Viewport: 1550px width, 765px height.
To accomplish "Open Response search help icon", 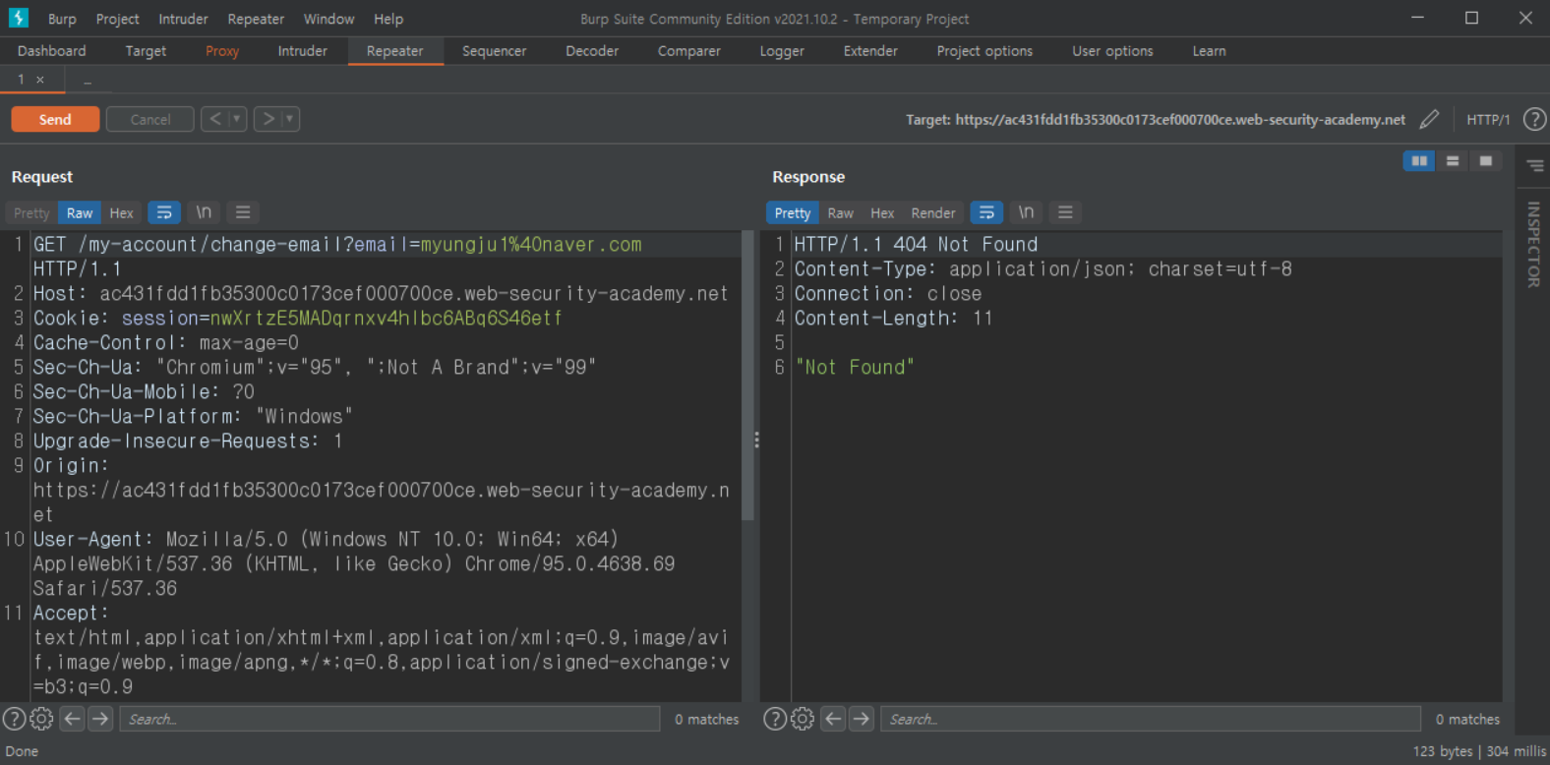I will click(x=775, y=719).
